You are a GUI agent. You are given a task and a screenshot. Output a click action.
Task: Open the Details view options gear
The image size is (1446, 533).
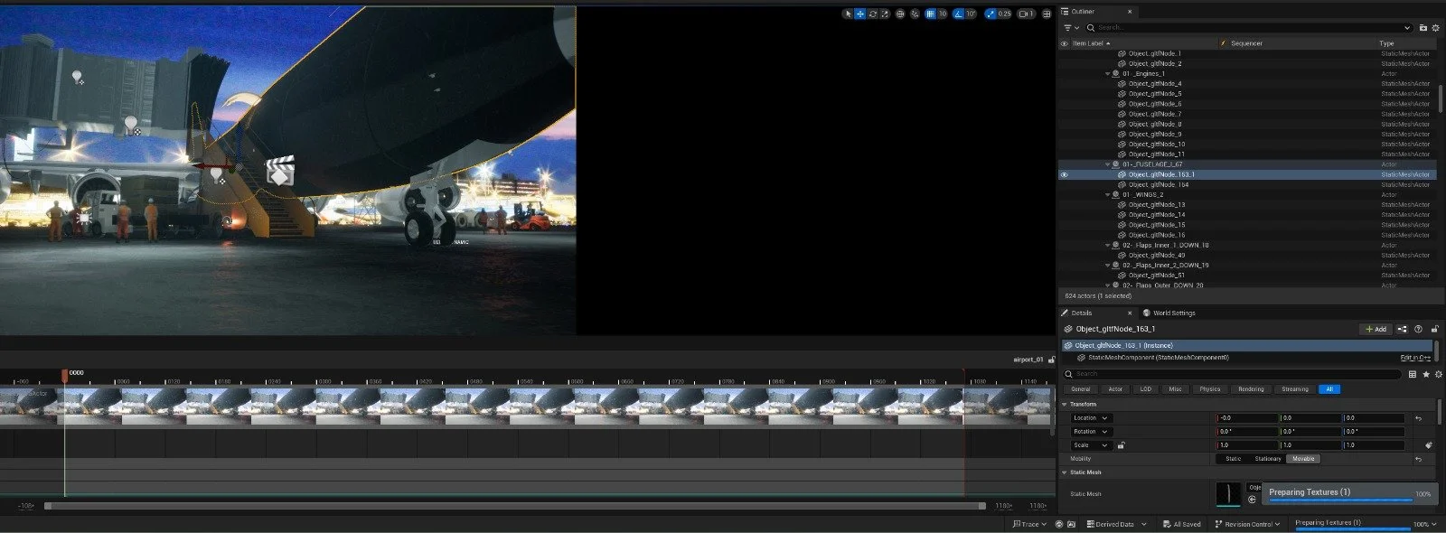pos(1437,374)
